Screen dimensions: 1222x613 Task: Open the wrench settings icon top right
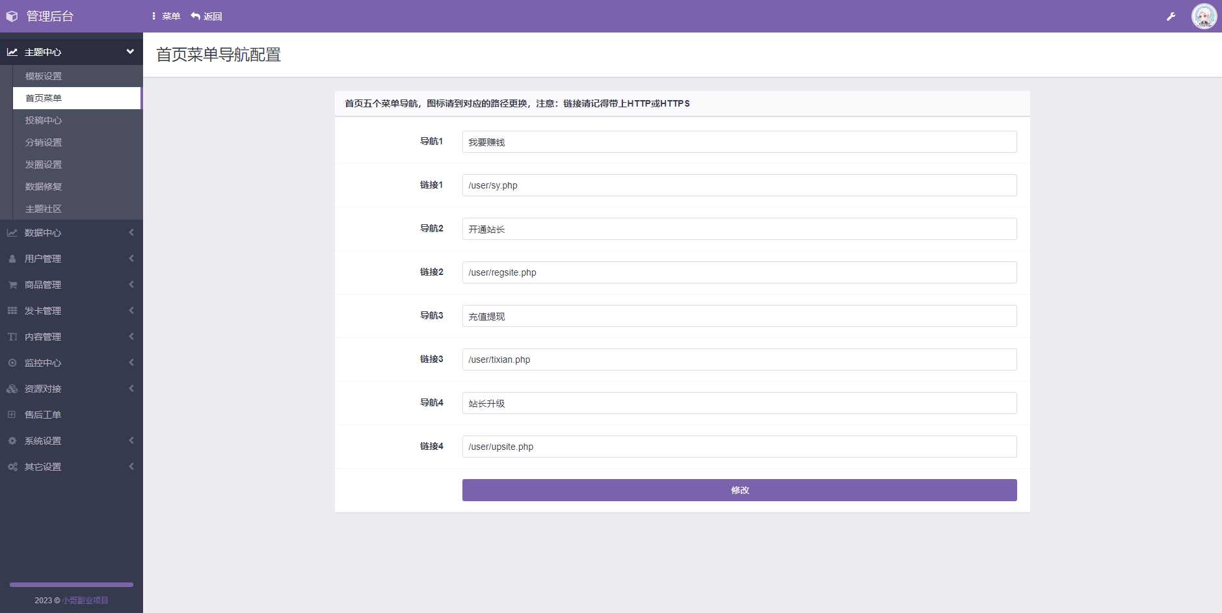(x=1172, y=16)
